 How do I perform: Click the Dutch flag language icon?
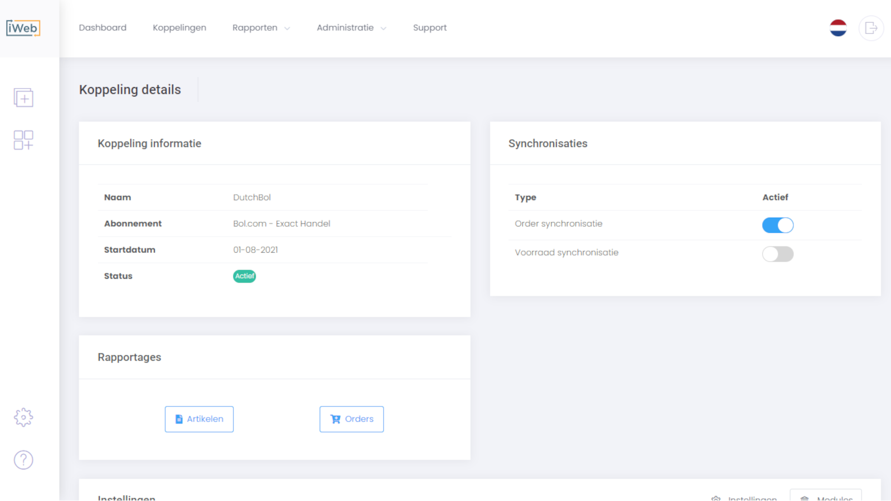838,28
